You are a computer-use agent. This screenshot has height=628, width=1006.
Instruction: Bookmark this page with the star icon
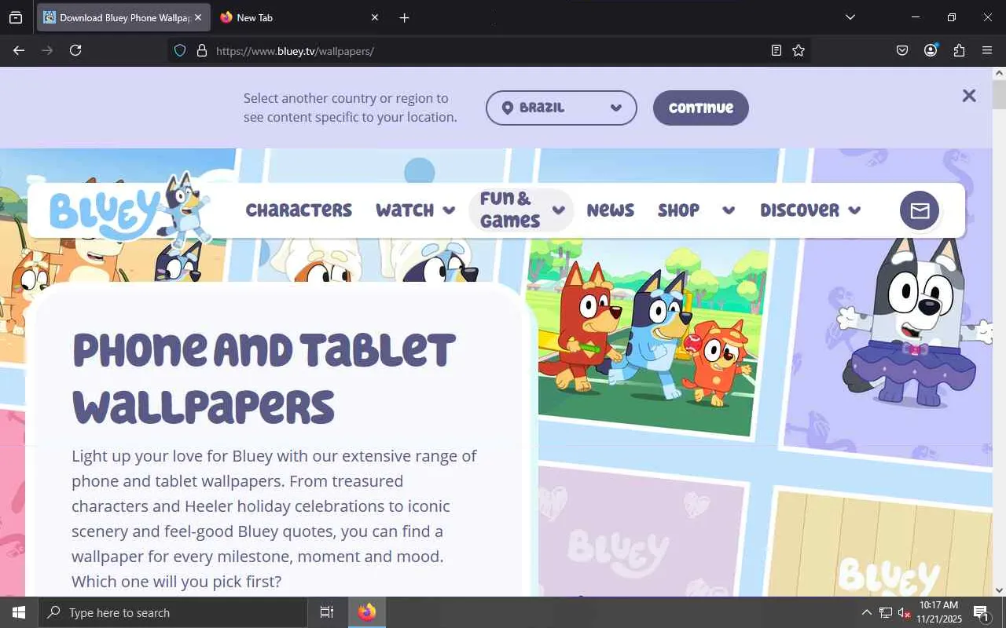pos(799,50)
